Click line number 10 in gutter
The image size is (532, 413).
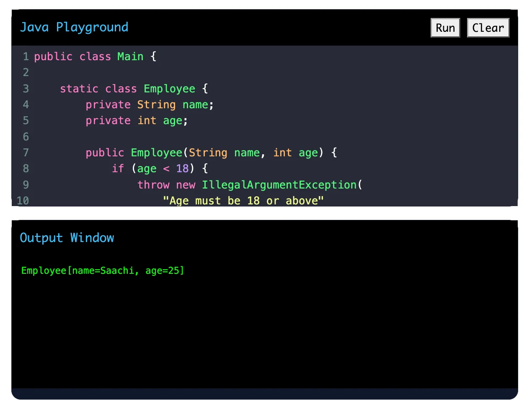coord(23,201)
